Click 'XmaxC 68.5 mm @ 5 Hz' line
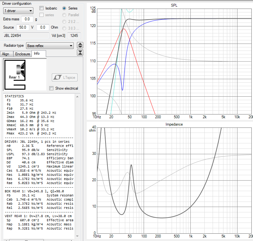The height and width of the screenshot is (241, 253). click(x=27, y=125)
